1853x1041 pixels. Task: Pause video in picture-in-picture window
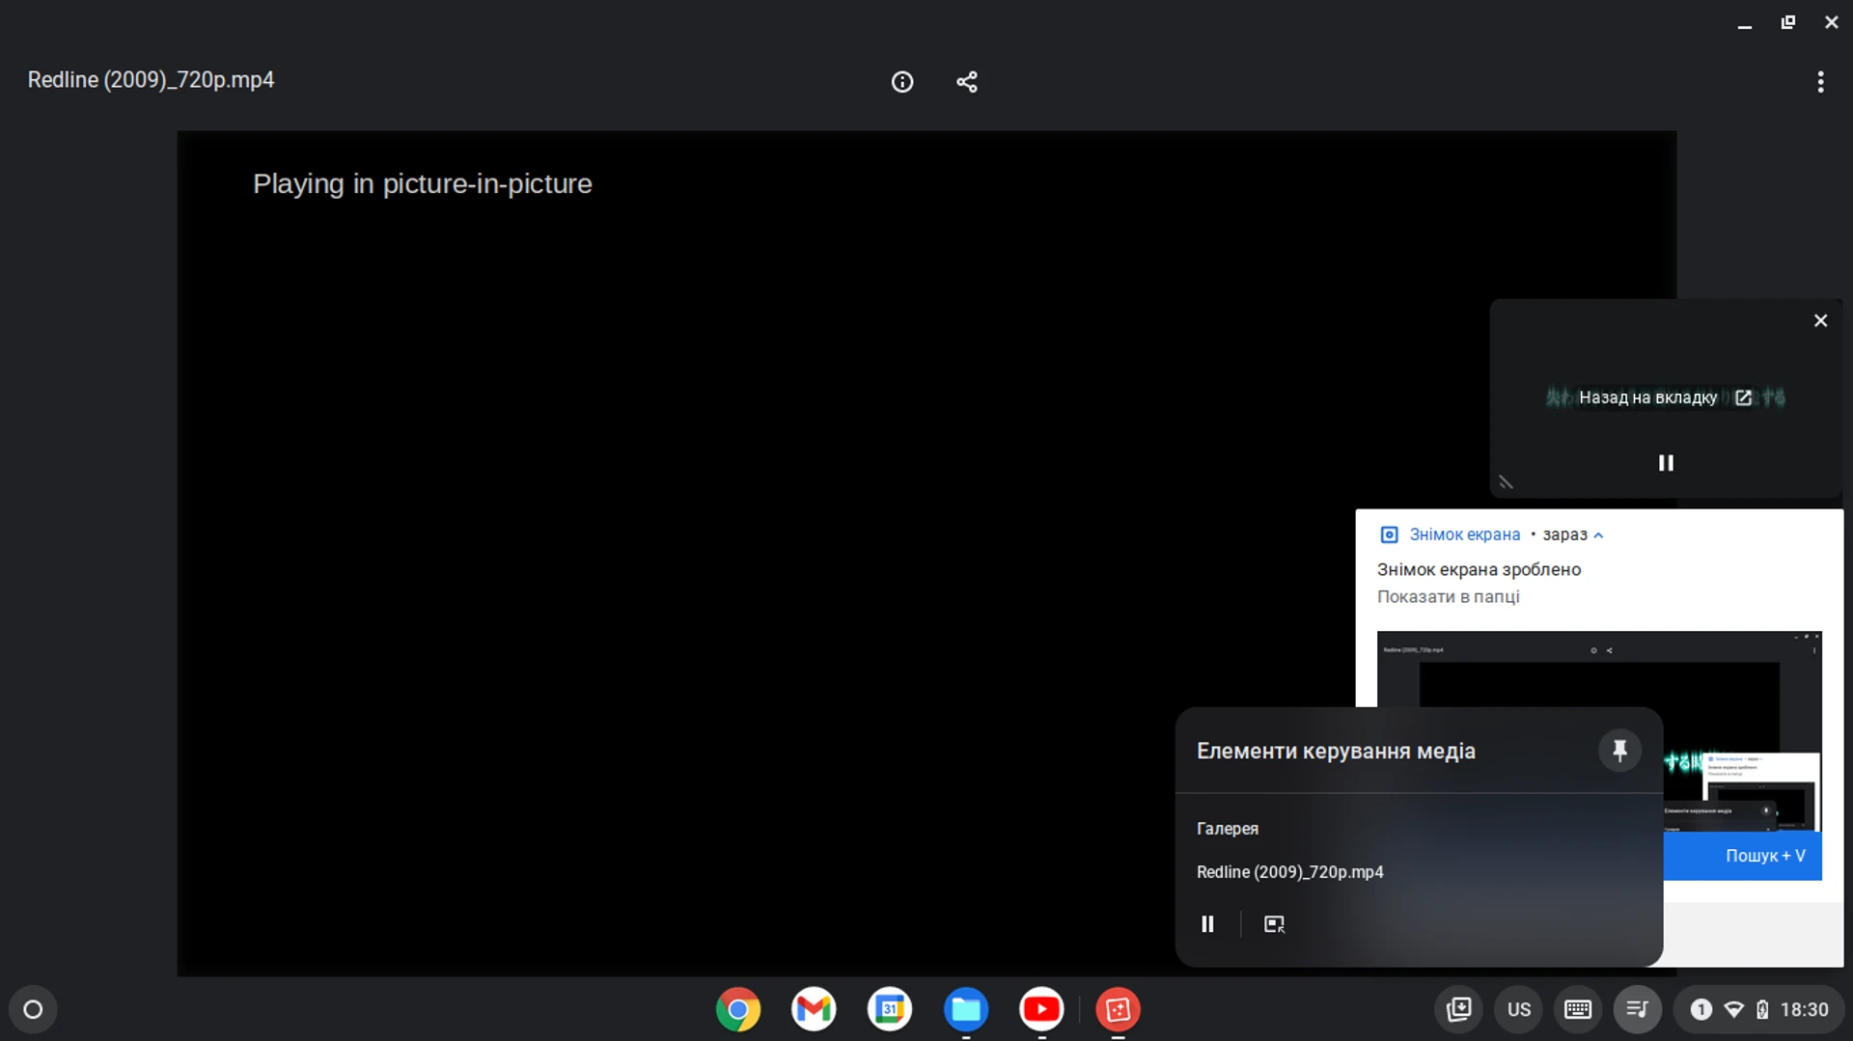pyautogui.click(x=1666, y=463)
